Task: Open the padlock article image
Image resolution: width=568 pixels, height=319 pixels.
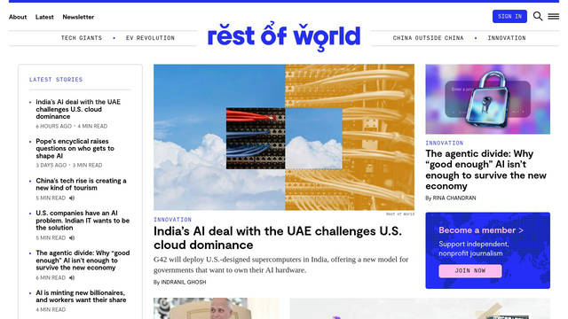Action: tap(487, 99)
